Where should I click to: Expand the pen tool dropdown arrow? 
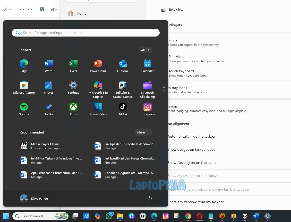(10, 10)
